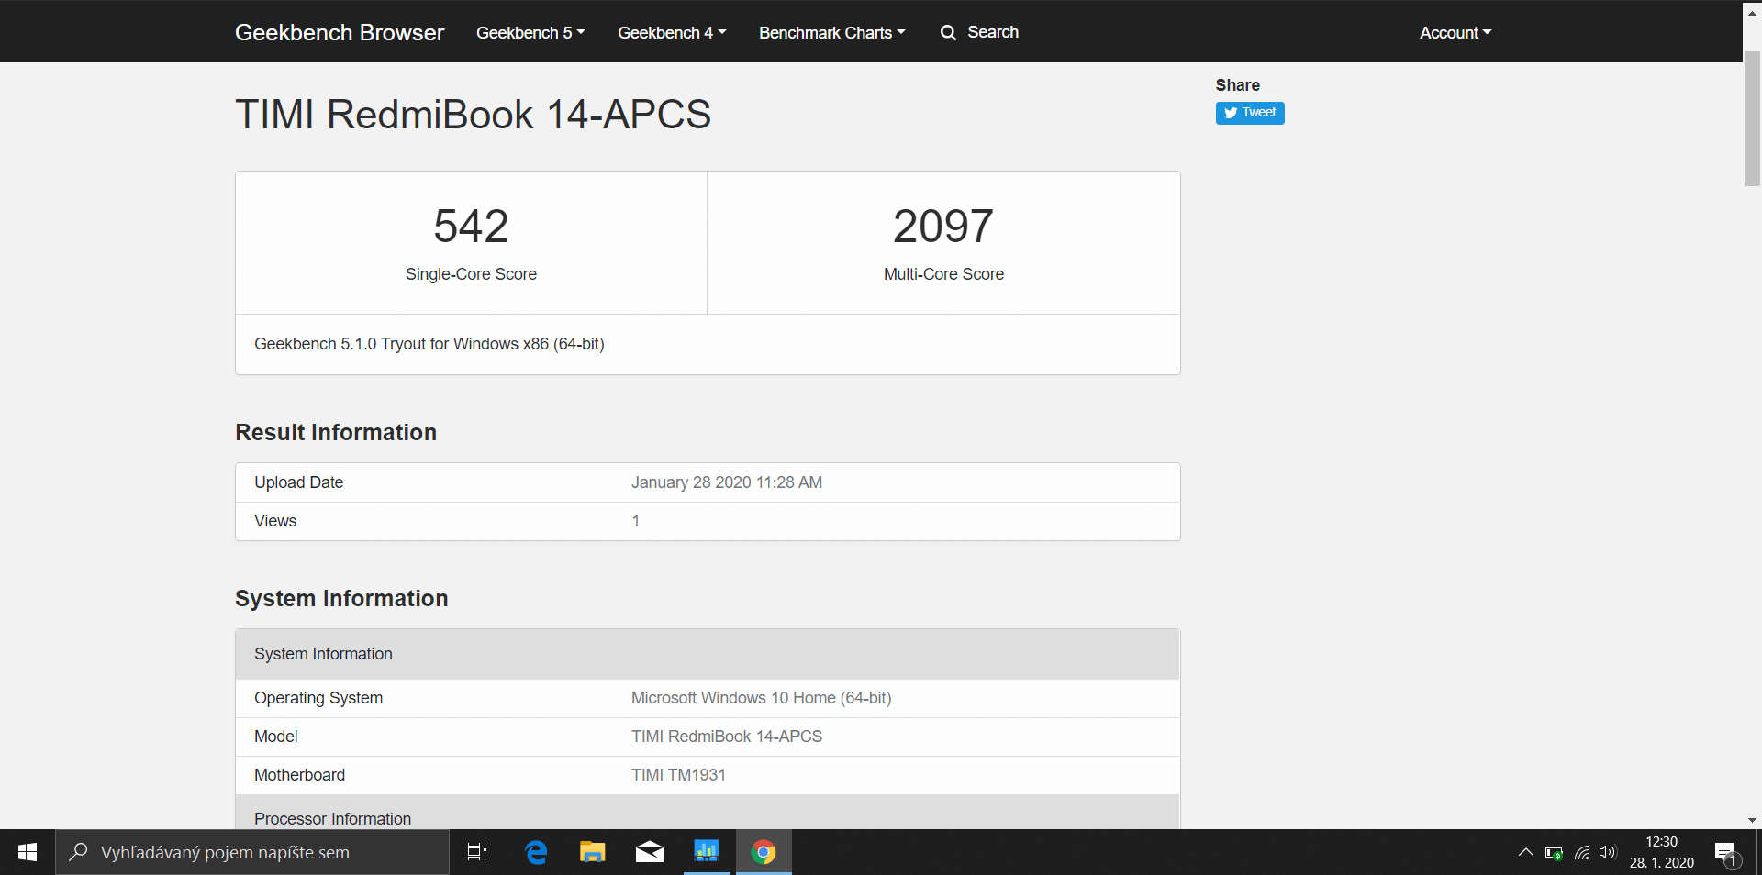The width and height of the screenshot is (1762, 875).
Task: Open the Action Center notifications icon
Action: click(x=1726, y=853)
